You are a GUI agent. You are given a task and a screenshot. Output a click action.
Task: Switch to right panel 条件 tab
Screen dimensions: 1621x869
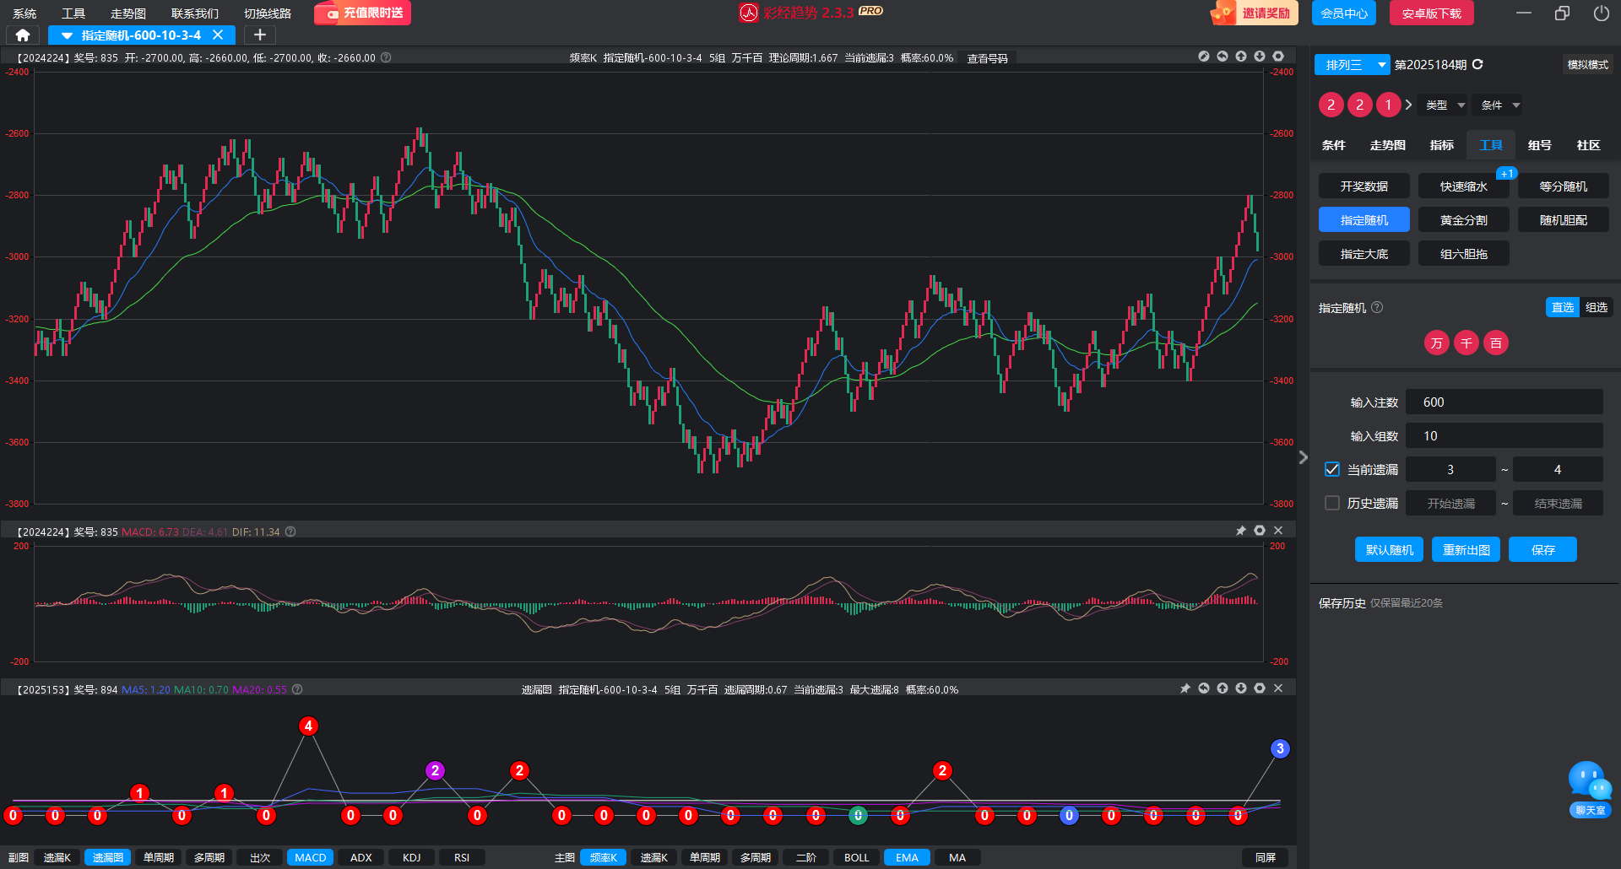(1334, 145)
